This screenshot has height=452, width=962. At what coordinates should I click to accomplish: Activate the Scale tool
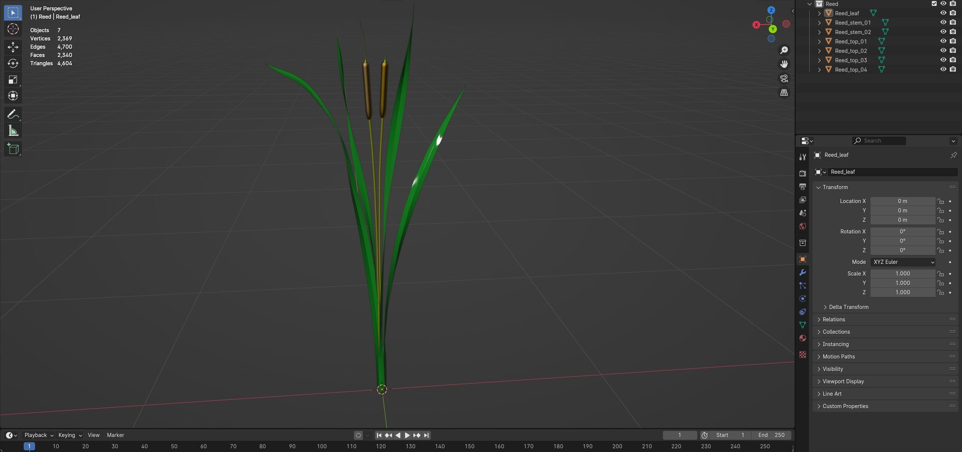pyautogui.click(x=13, y=80)
